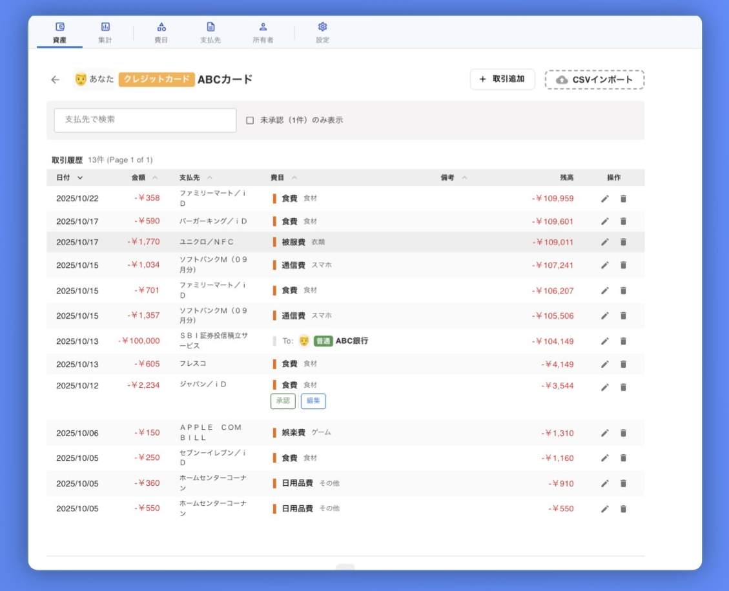Screen dimensions: 729x591
Task: Select the 集計 chart icon
Action: click(105, 28)
